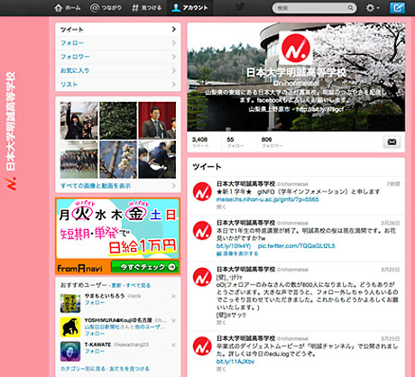Select ツイート in the profile sidebar

pos(118,30)
